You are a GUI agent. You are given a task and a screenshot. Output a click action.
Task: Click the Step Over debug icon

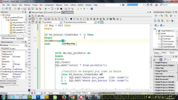[69, 9]
